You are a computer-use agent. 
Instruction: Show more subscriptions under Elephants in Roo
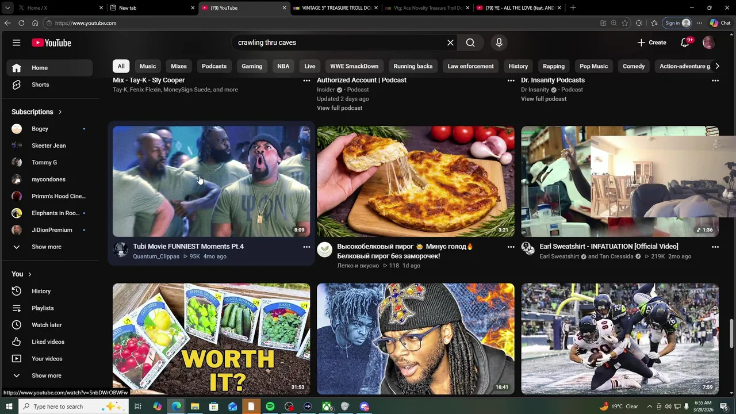tap(50, 247)
